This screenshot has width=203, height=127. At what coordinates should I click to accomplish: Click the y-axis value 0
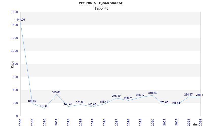pyautogui.click(x=17, y=116)
